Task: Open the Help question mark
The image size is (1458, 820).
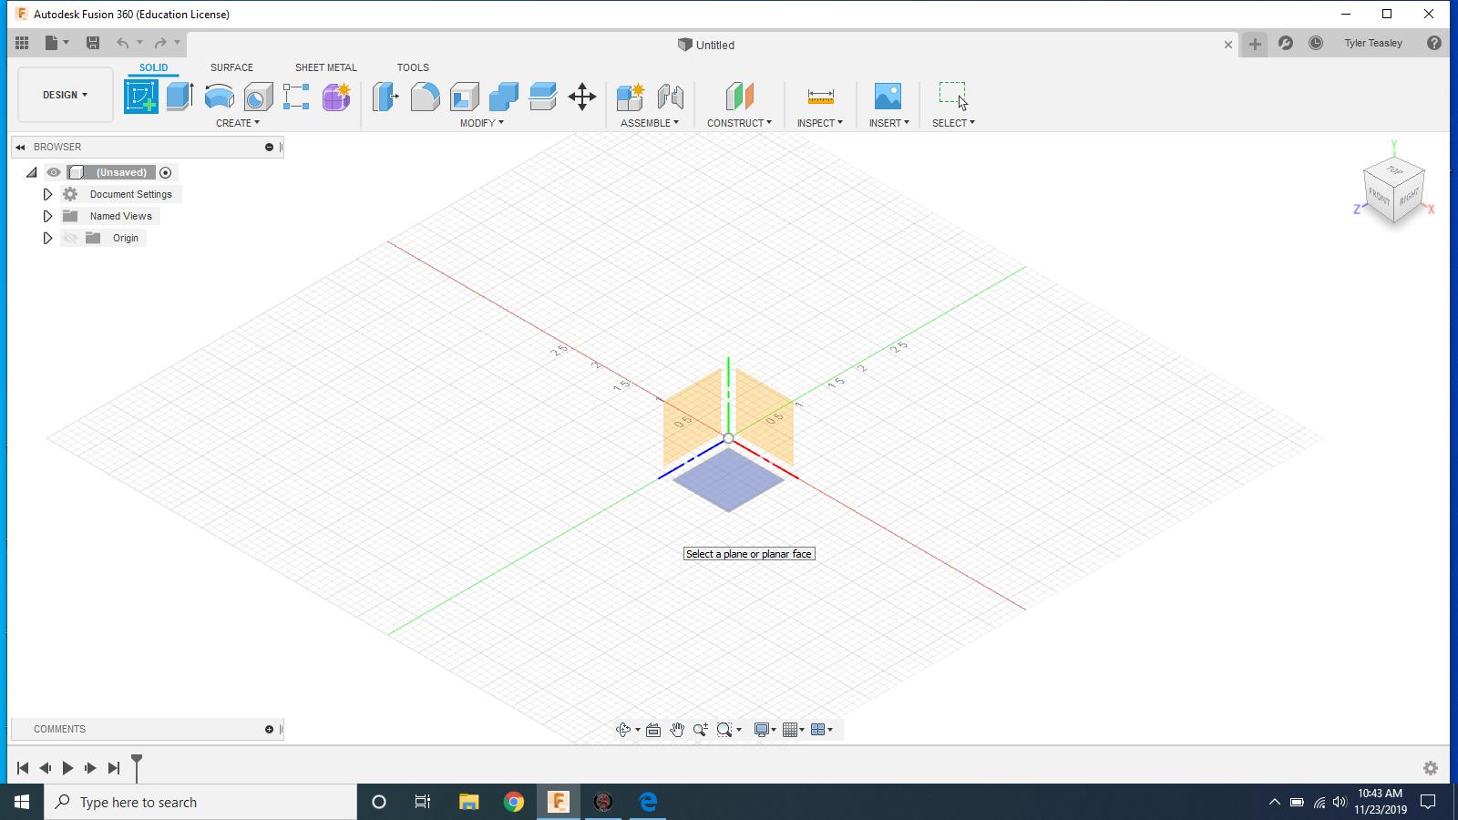Action: 1434,43
